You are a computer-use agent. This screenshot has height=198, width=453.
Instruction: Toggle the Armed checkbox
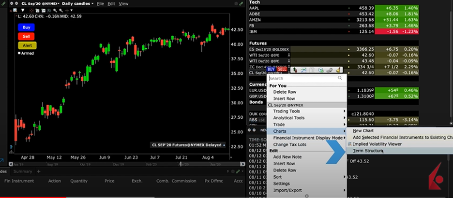19,53
